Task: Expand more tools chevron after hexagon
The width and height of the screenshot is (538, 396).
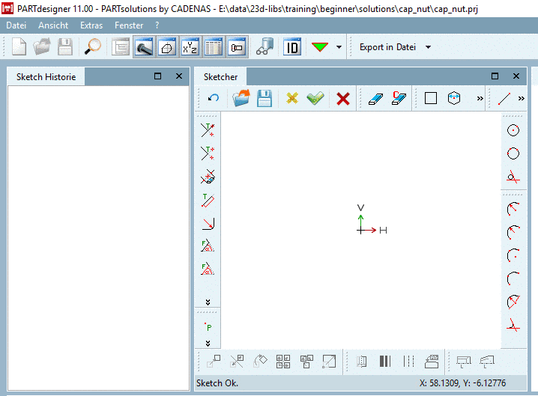Action: point(480,99)
